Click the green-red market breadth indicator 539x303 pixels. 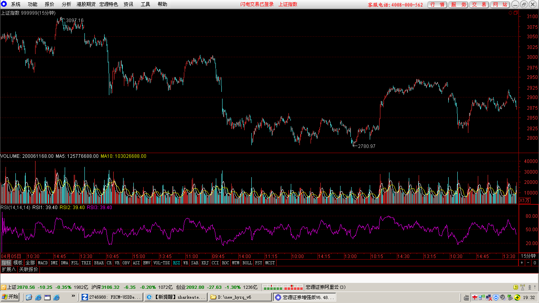click(x=283, y=287)
